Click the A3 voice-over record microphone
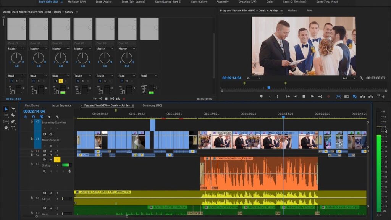 click(x=69, y=171)
